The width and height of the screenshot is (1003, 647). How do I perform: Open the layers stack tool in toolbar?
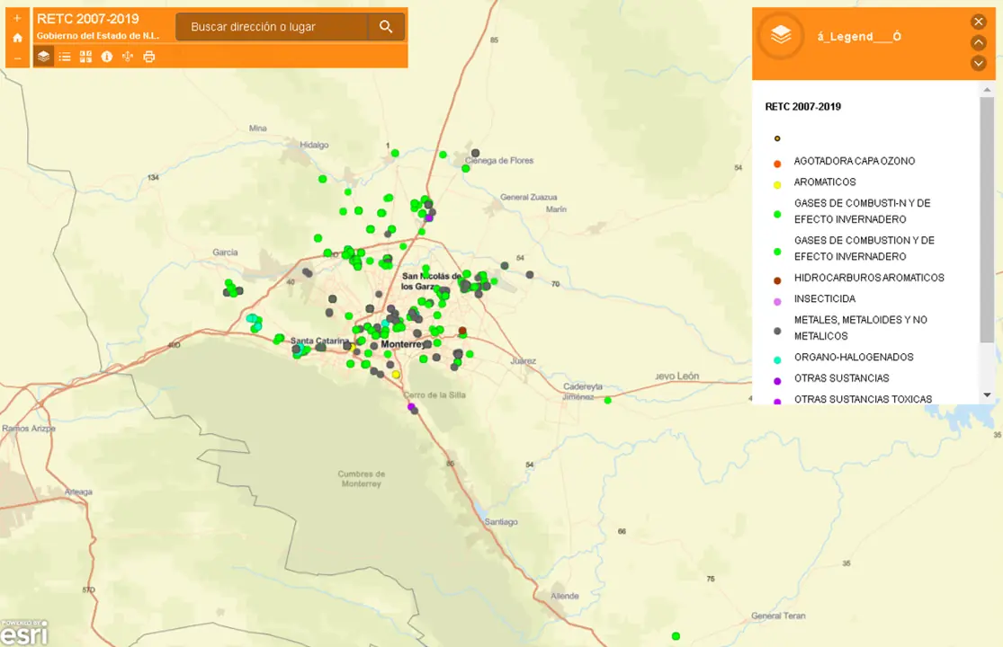[x=43, y=57]
